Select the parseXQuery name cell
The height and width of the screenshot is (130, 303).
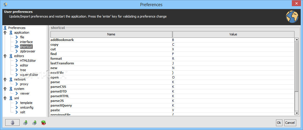[111, 105]
